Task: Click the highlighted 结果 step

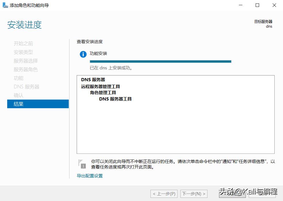Action: click(x=18, y=104)
